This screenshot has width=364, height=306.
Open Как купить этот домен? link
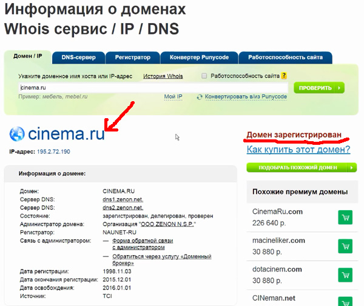[298, 150]
